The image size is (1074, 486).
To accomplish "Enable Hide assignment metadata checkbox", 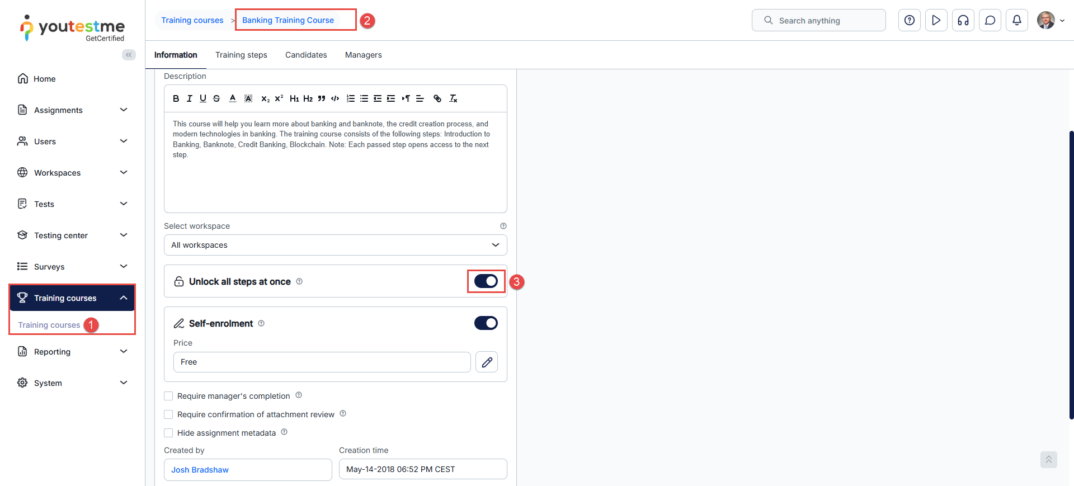I will [168, 433].
